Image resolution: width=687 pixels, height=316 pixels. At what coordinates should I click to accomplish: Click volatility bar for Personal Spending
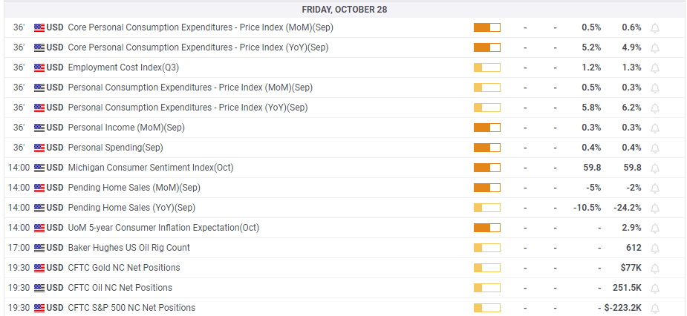click(486, 148)
